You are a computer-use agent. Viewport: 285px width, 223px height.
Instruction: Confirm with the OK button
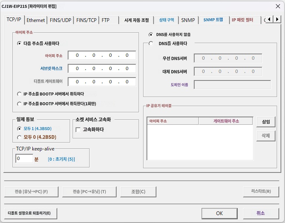[219, 213]
